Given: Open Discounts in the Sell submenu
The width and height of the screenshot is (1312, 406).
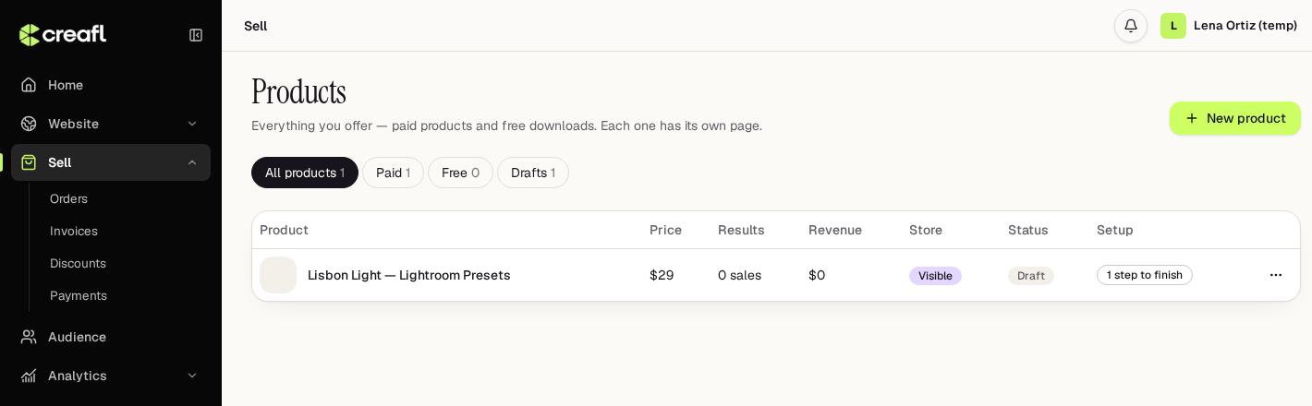Looking at the screenshot, I should (78, 263).
